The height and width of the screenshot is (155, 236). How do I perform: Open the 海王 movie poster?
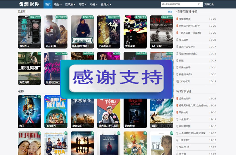tap(29, 112)
